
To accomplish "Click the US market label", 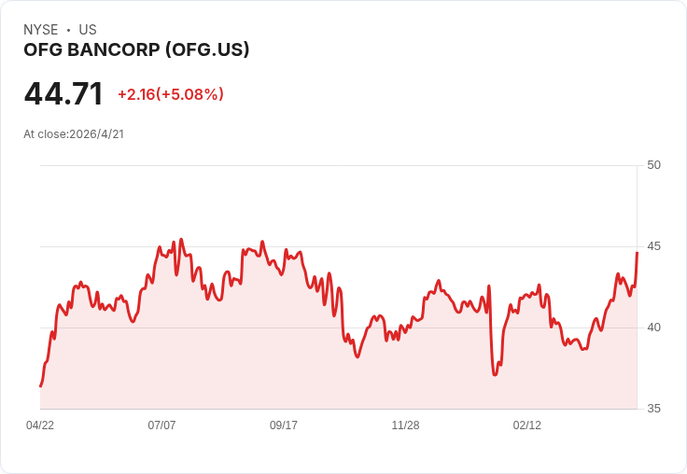I will [88, 30].
